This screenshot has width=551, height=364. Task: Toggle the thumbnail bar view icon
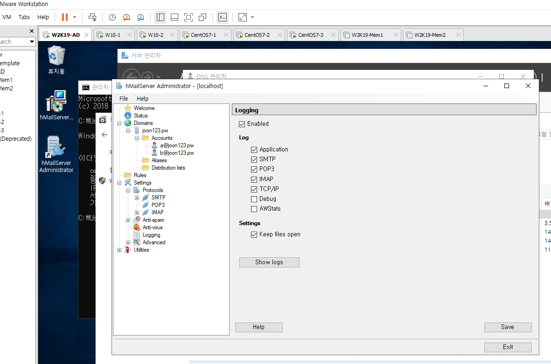174,17
